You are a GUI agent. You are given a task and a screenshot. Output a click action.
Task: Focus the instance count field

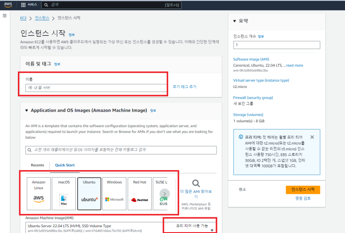[277, 45]
